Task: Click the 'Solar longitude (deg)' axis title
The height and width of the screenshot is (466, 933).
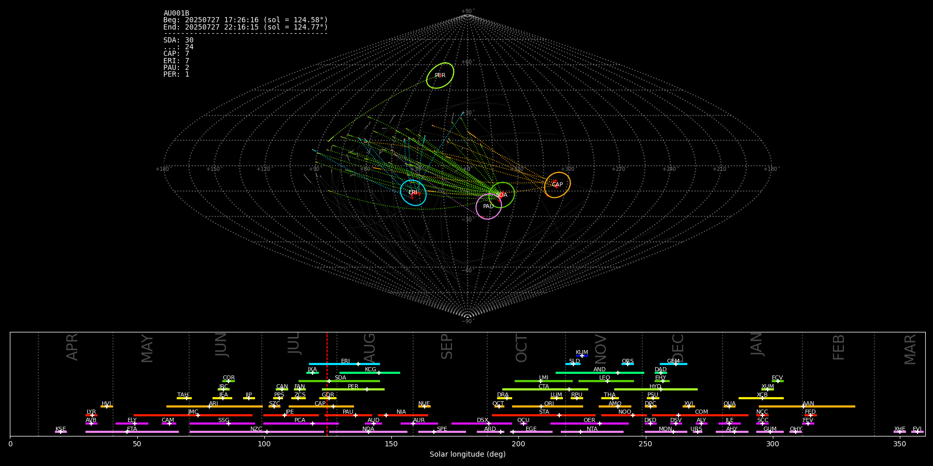Action: coord(468,455)
